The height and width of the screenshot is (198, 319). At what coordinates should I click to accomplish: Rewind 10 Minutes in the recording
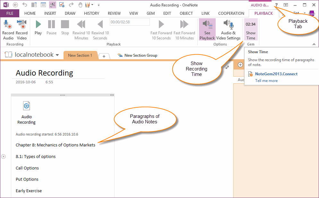(81, 30)
